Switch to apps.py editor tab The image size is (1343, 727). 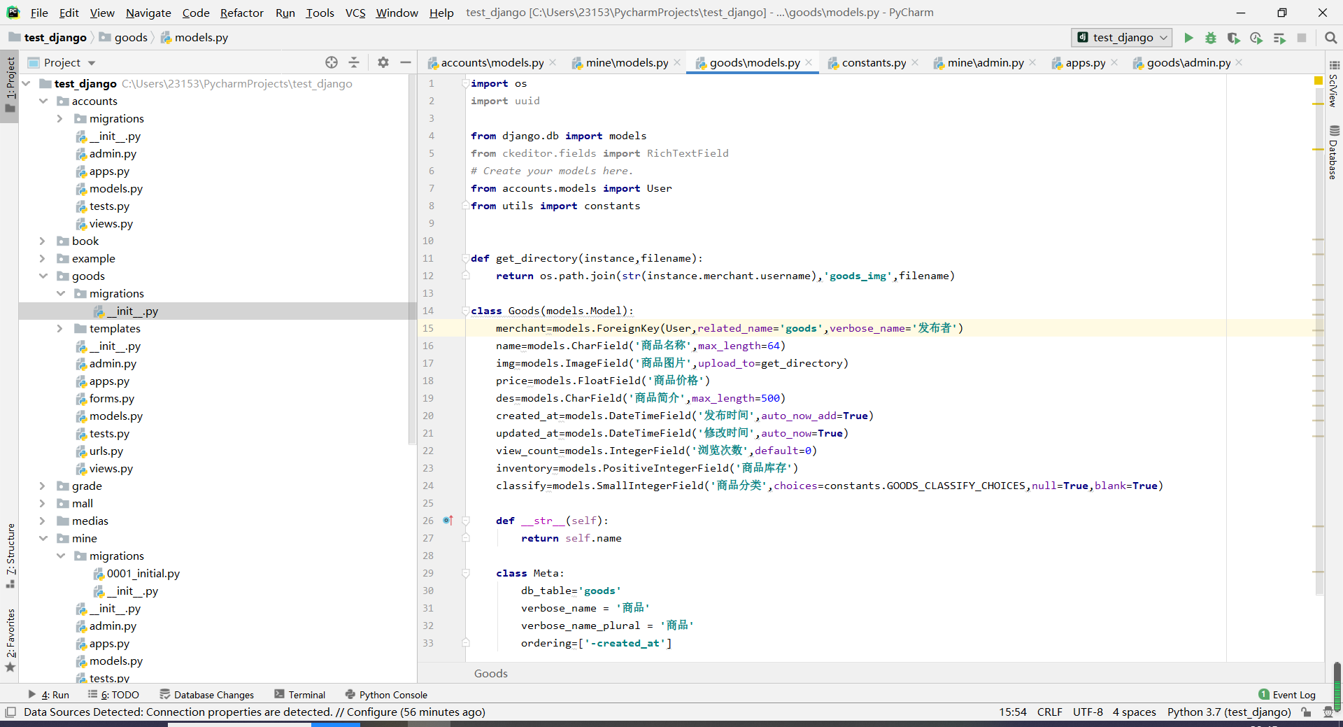click(x=1085, y=62)
